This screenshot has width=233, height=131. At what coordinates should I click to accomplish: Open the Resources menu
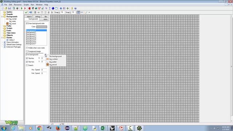pos(18,5)
